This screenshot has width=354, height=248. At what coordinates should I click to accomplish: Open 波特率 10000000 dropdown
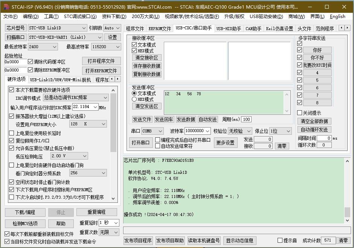coord(208,131)
